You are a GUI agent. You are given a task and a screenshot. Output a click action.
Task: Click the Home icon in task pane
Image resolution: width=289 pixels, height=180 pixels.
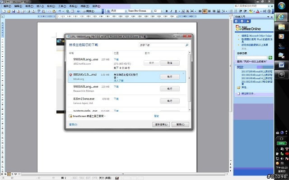click(248, 21)
